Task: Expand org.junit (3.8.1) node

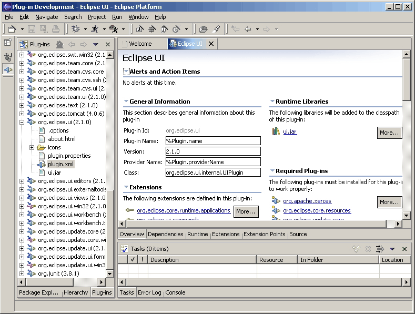Action: coord(22,274)
